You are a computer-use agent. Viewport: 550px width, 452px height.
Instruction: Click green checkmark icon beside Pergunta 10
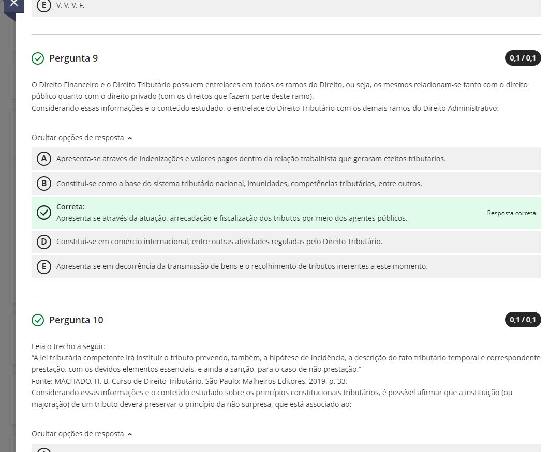coord(38,320)
